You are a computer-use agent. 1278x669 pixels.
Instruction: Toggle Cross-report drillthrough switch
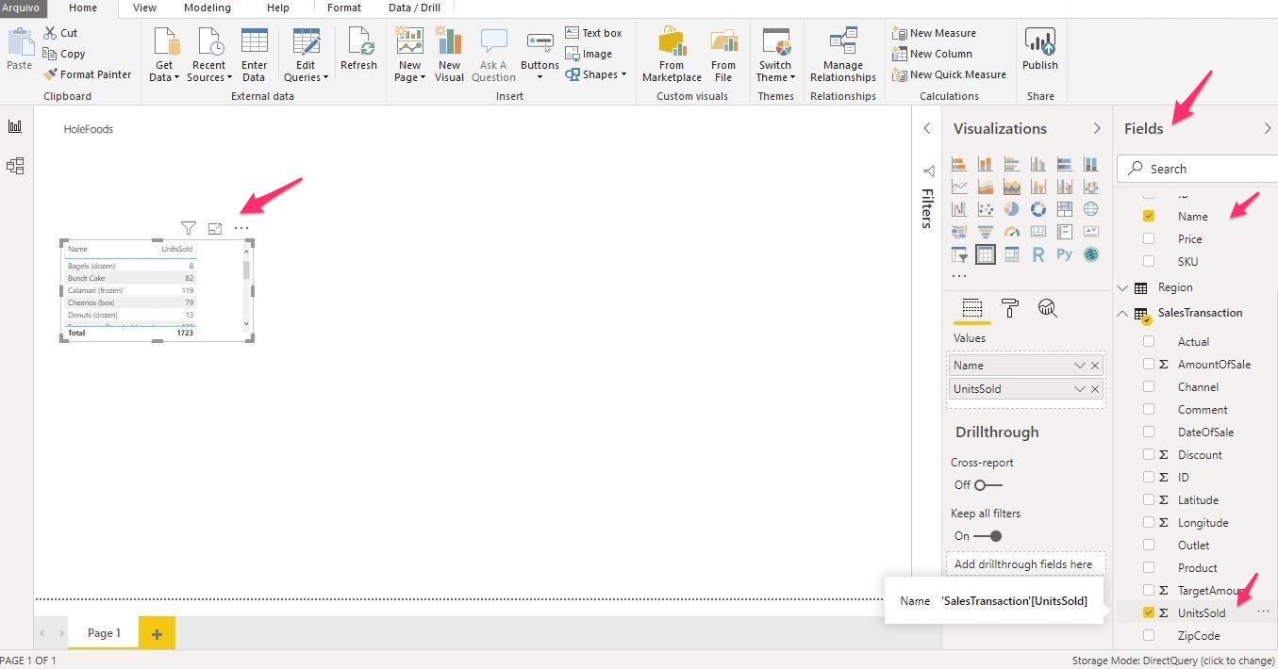pos(988,485)
